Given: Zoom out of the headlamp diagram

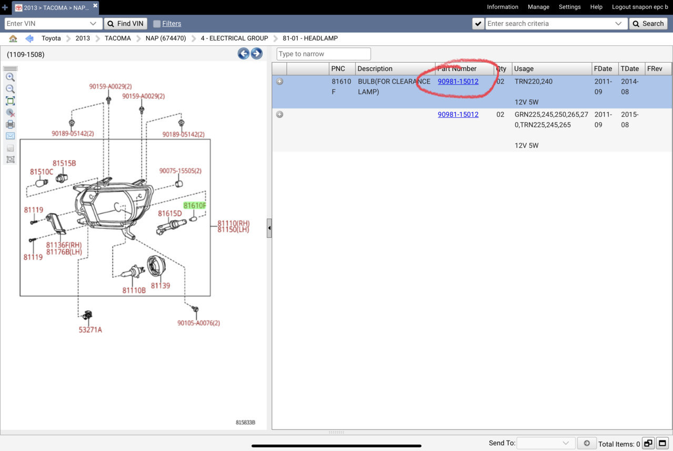Looking at the screenshot, I should 10,89.
